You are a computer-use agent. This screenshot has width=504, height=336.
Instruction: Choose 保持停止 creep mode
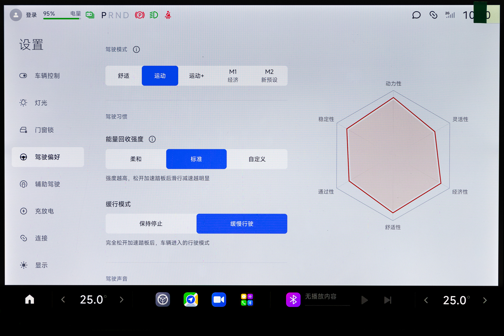pyautogui.click(x=151, y=224)
